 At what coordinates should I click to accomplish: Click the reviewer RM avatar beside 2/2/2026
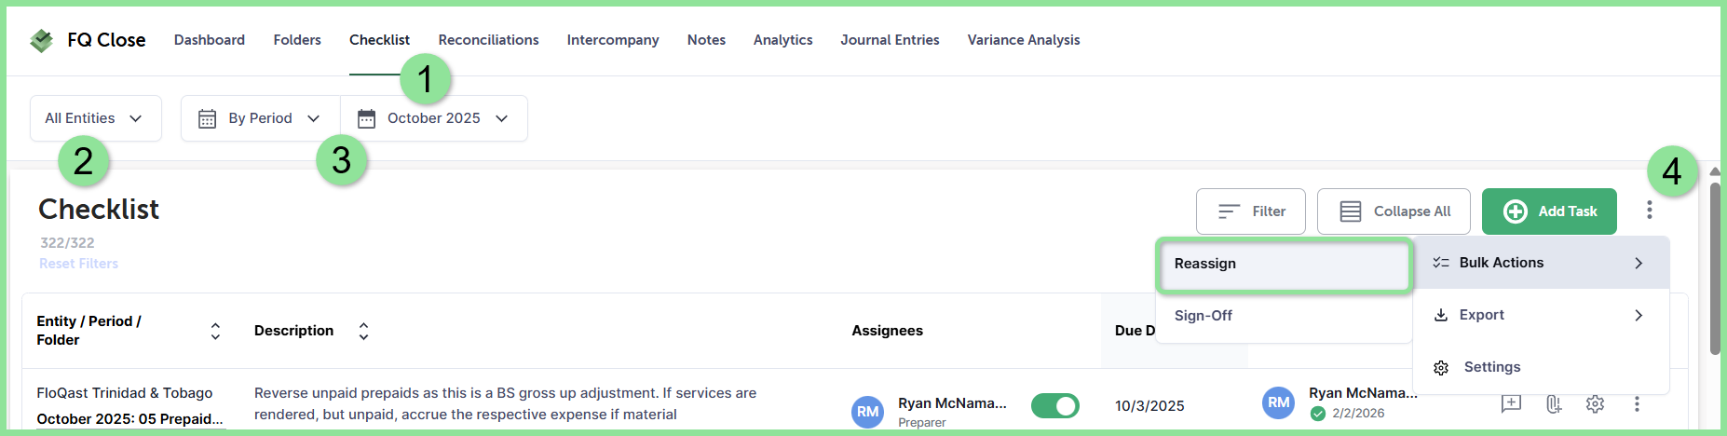click(x=1279, y=402)
